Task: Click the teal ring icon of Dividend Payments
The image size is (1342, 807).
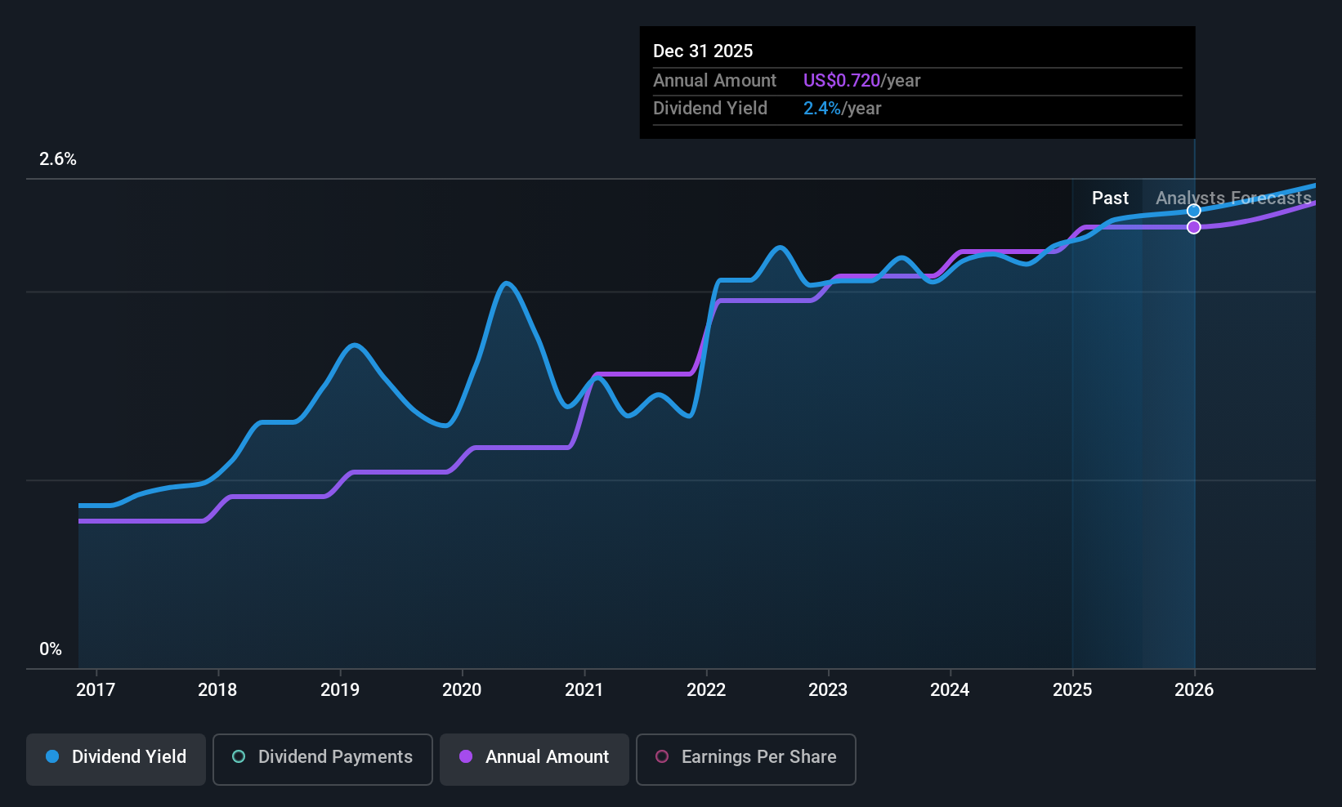Action: coord(239,756)
